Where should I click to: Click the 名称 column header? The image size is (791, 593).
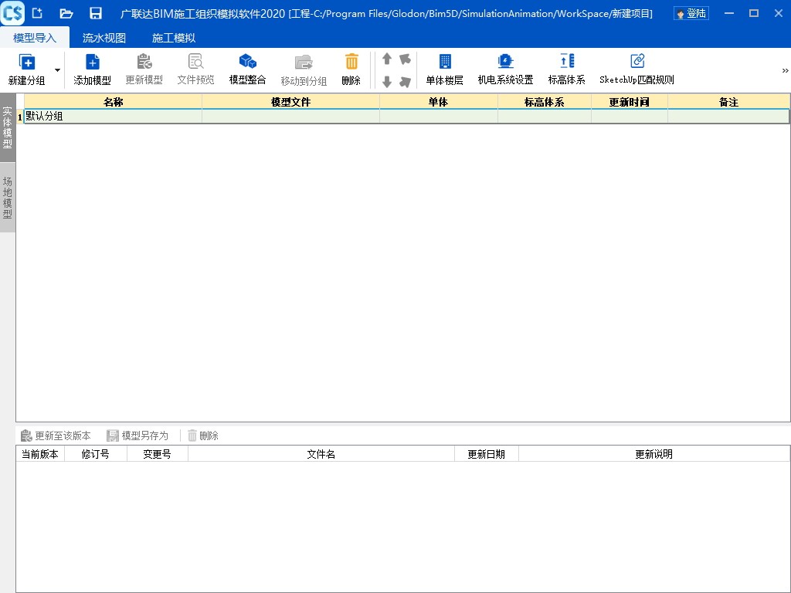[113, 102]
